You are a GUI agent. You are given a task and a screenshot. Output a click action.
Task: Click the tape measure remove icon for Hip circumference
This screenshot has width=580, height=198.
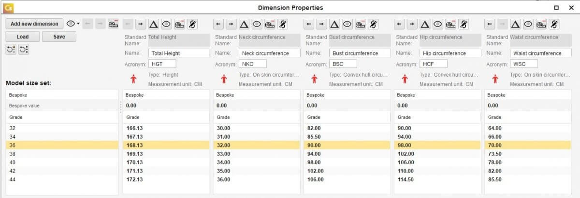451,24
